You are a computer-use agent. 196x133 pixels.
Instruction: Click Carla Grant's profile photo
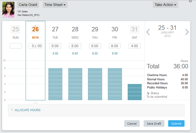[8, 9]
